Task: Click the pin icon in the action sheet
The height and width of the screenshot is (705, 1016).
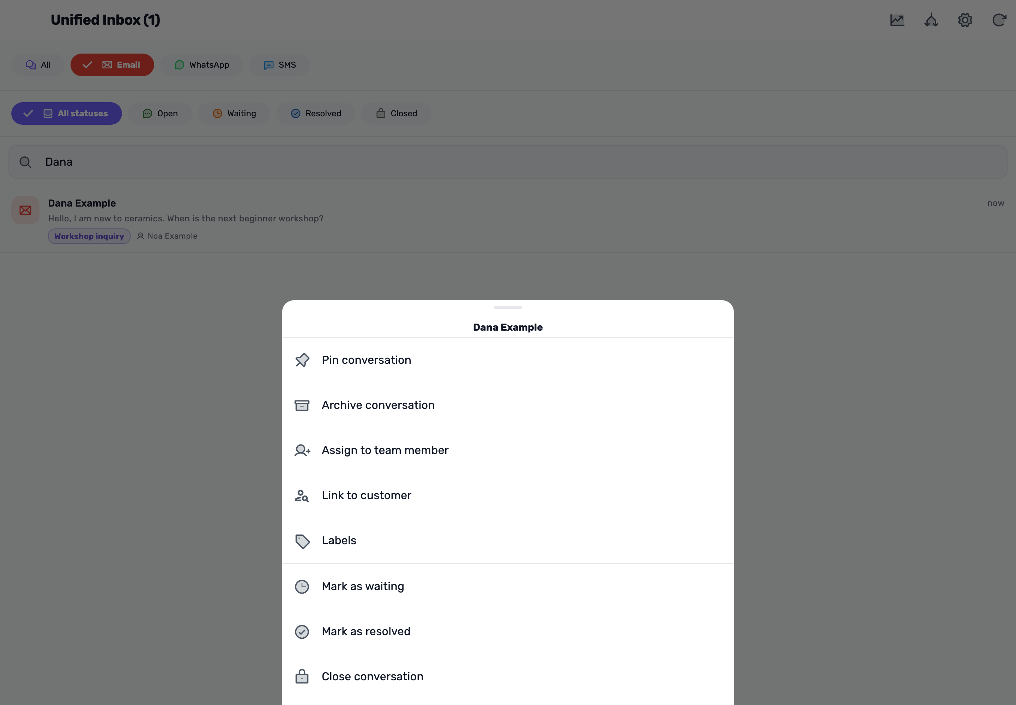Action: pos(302,360)
